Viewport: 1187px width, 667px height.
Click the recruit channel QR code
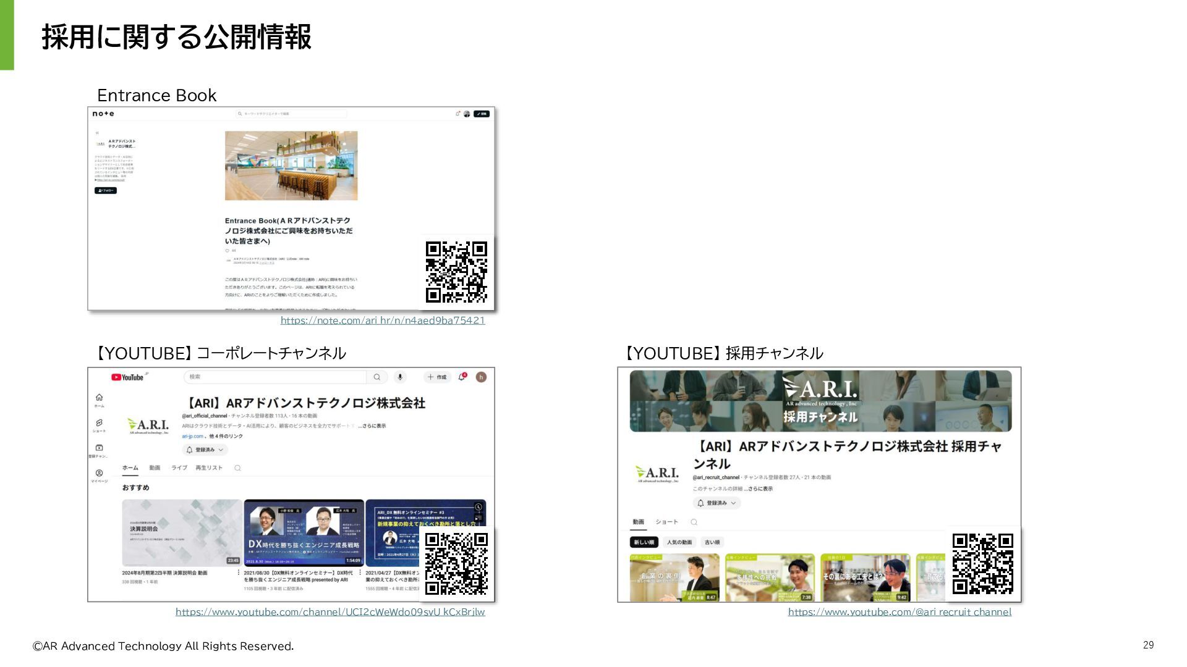[983, 564]
